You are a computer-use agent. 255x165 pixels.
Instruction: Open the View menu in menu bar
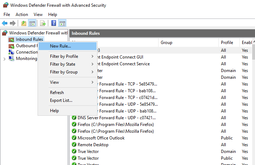tap(38, 15)
